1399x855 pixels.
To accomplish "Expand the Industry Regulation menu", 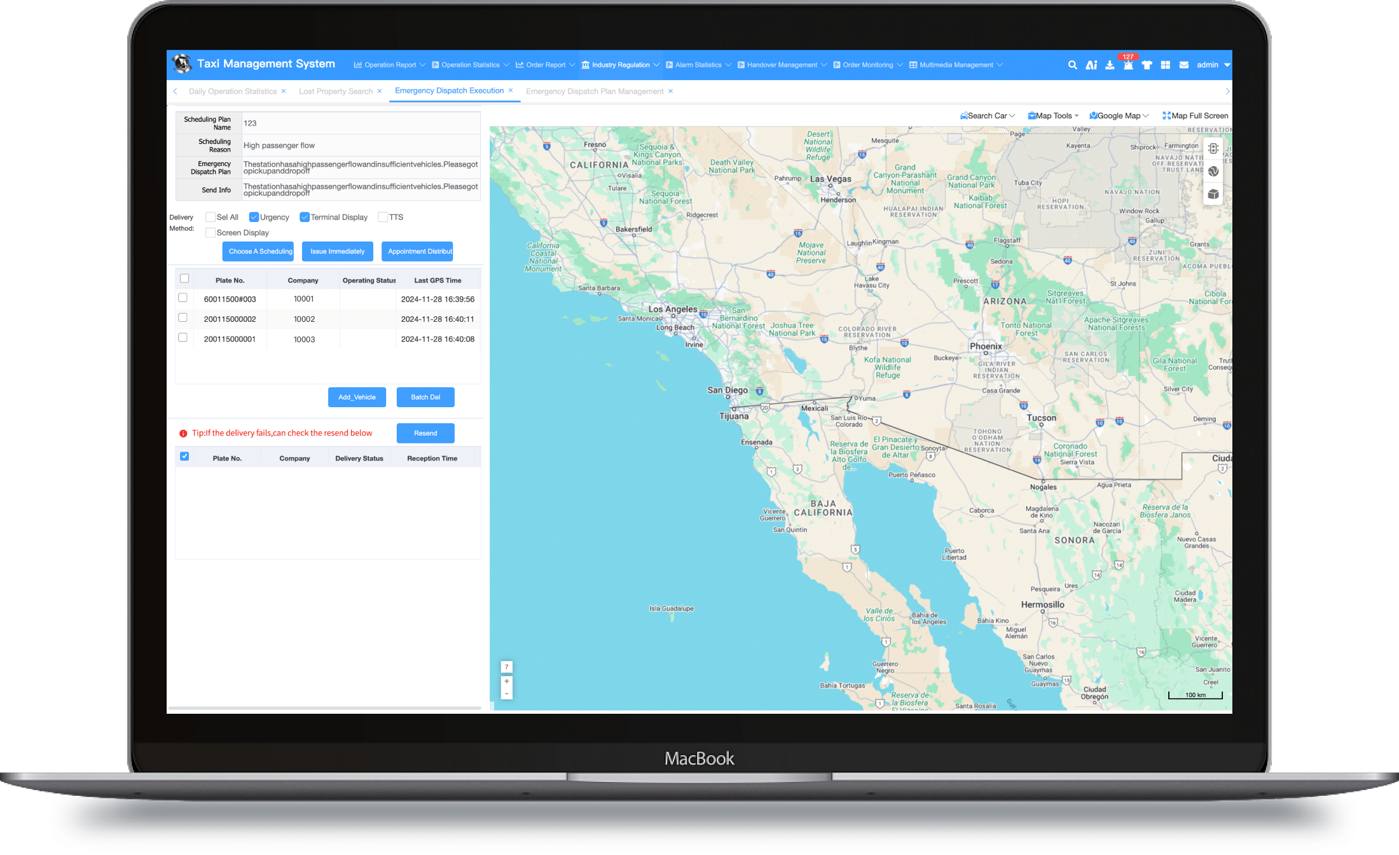I will tap(620, 65).
